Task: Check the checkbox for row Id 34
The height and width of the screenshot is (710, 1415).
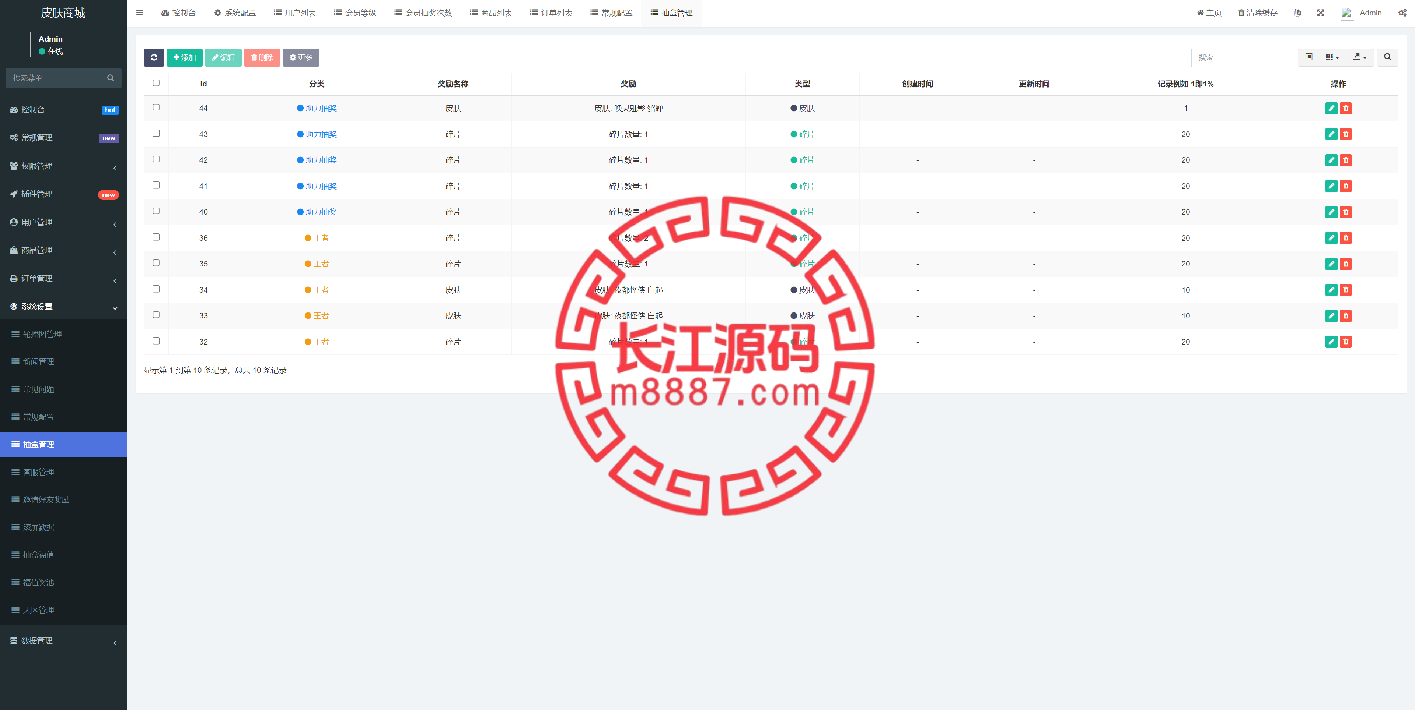Action: point(156,289)
